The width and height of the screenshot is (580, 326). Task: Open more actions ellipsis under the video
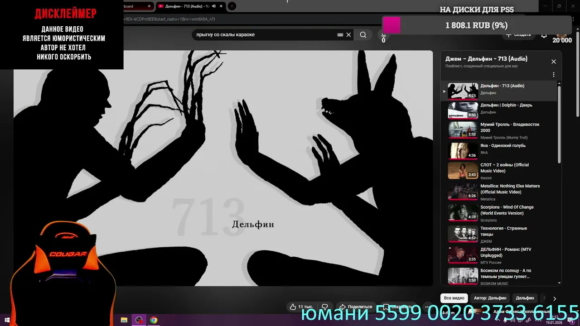coord(427,307)
